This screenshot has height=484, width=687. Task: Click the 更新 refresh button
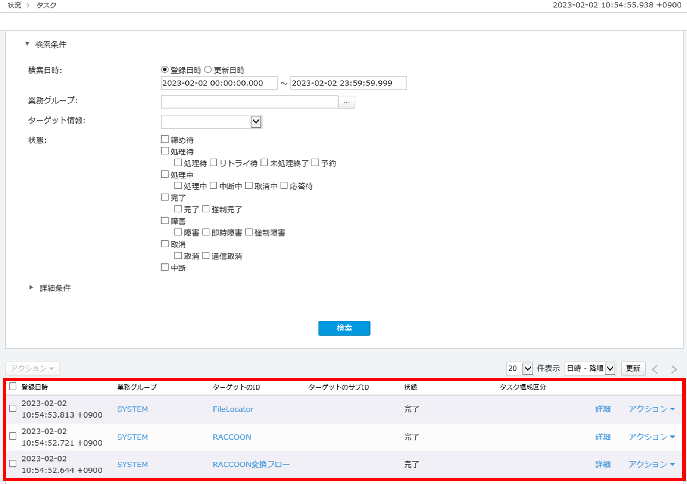point(633,369)
